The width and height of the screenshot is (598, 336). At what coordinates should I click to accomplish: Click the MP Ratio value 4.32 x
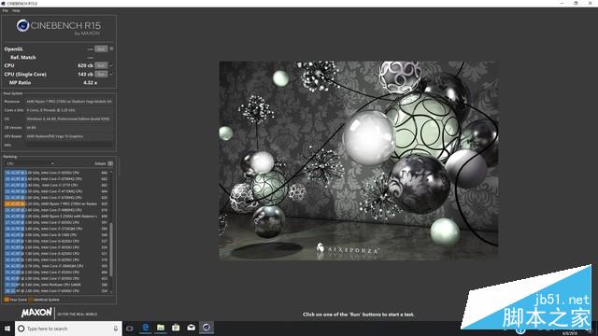point(91,82)
